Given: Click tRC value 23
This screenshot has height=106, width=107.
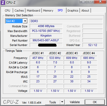Looking at the screenshot, I should (38, 81).
